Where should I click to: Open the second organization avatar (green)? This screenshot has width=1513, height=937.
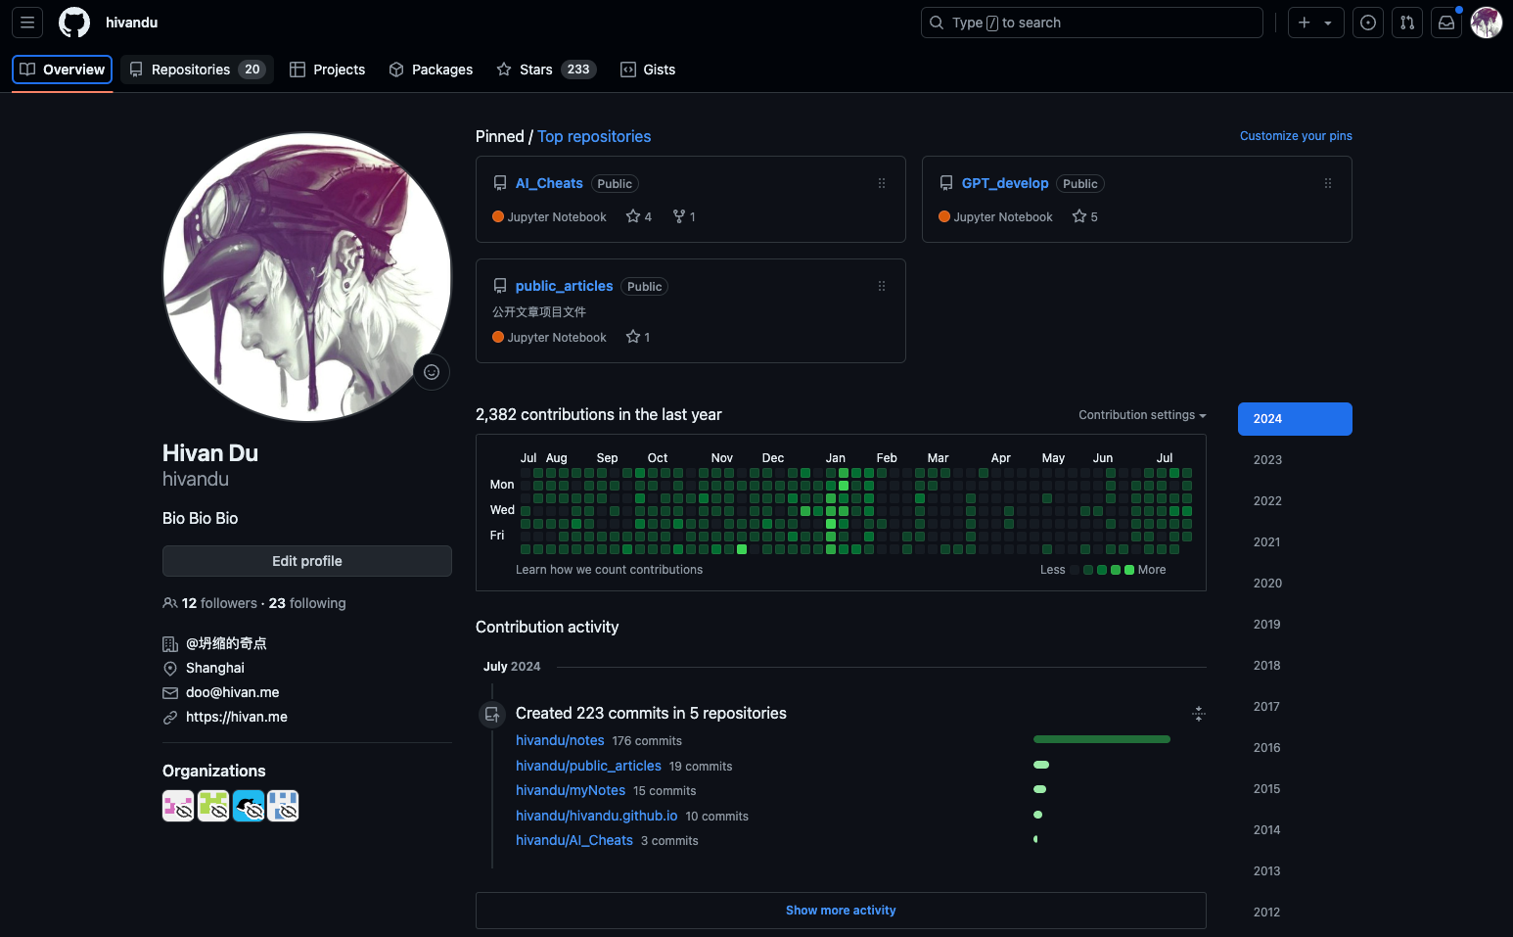point(213,806)
